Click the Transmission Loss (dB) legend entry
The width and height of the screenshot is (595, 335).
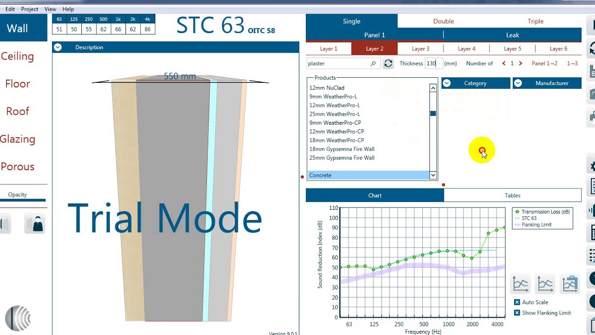click(x=542, y=212)
